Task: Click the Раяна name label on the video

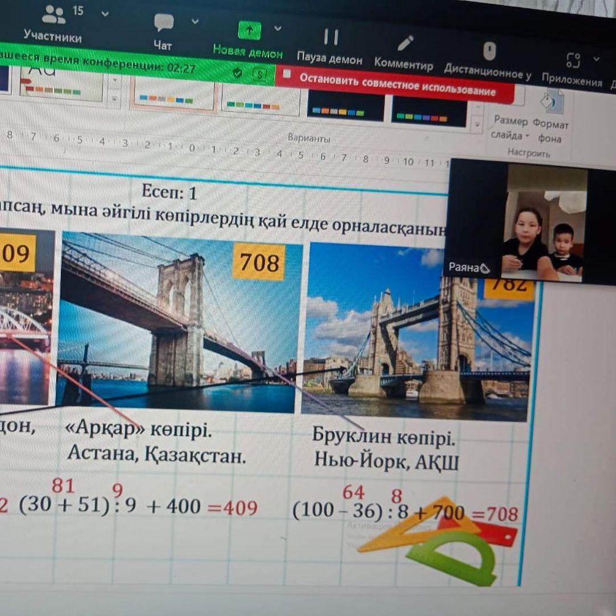Action: point(469,268)
